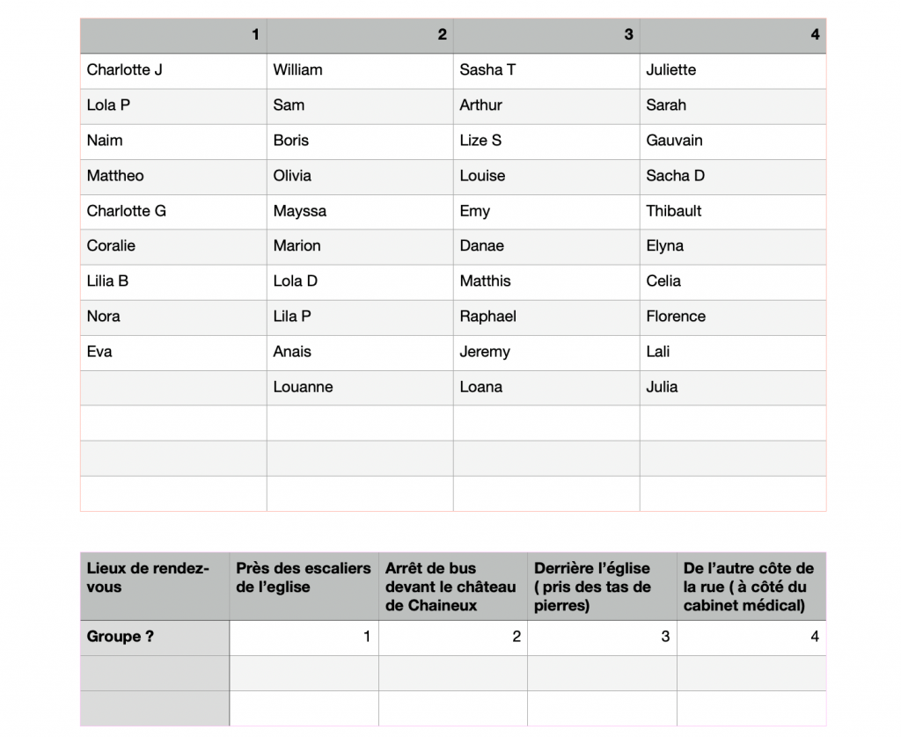This screenshot has height=737, width=901.
Task: Select the Près des escaliers de l'eglise header
Action: (x=304, y=587)
